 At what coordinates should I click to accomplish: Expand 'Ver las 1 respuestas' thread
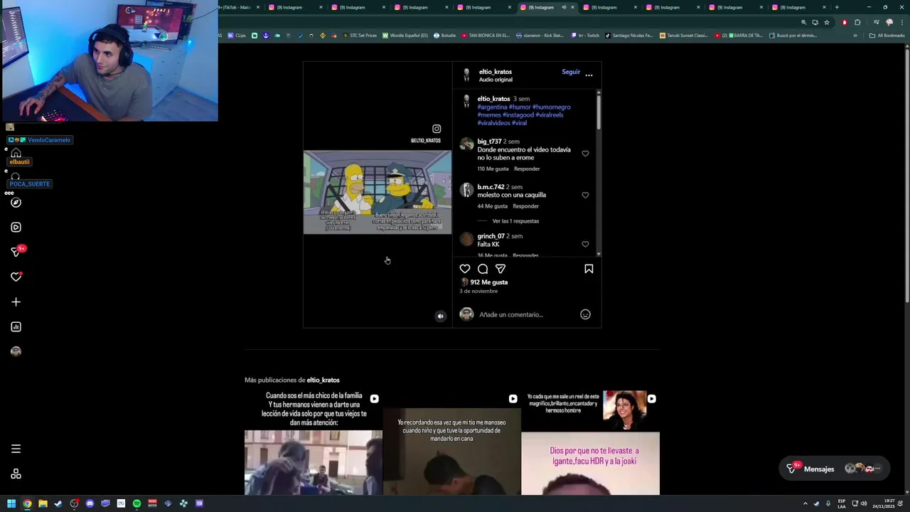(515, 221)
